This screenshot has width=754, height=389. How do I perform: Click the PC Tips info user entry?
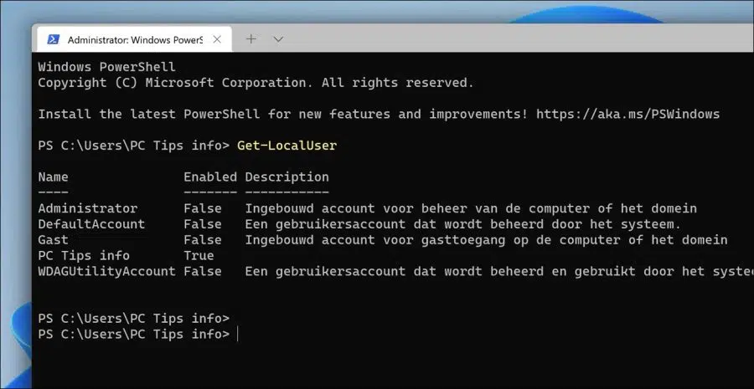(84, 255)
